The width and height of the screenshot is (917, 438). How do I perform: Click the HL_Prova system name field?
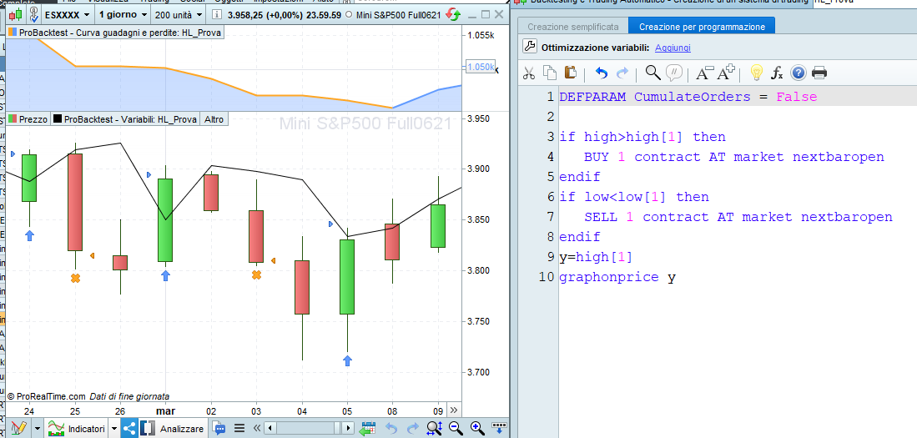tap(865, 2)
